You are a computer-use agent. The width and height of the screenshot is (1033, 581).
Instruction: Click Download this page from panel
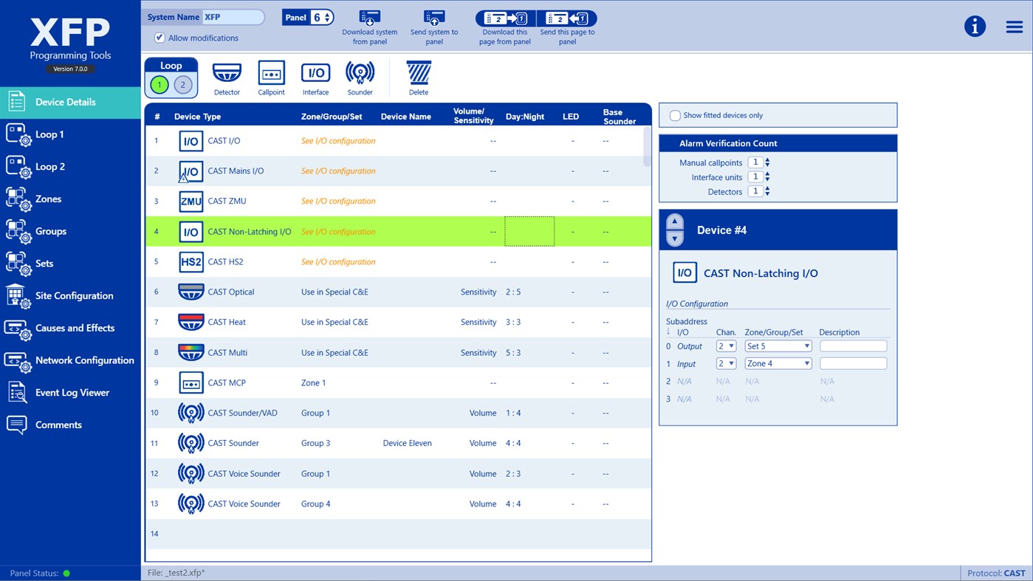tap(504, 18)
